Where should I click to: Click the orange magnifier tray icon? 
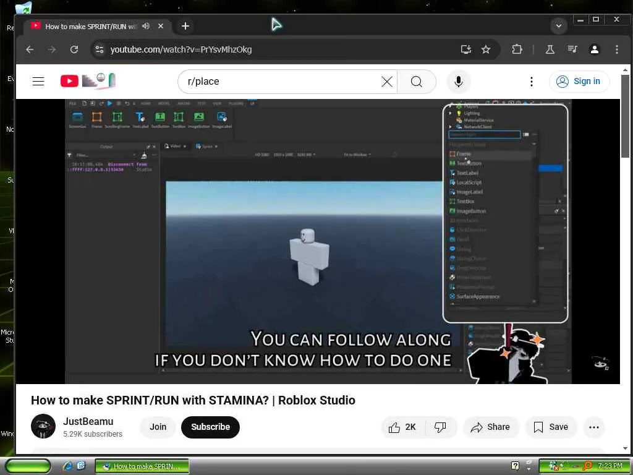[587, 466]
